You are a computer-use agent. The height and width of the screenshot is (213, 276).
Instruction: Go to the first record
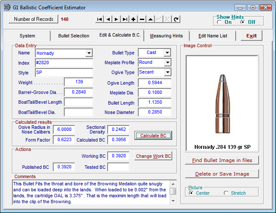tap(100, 19)
